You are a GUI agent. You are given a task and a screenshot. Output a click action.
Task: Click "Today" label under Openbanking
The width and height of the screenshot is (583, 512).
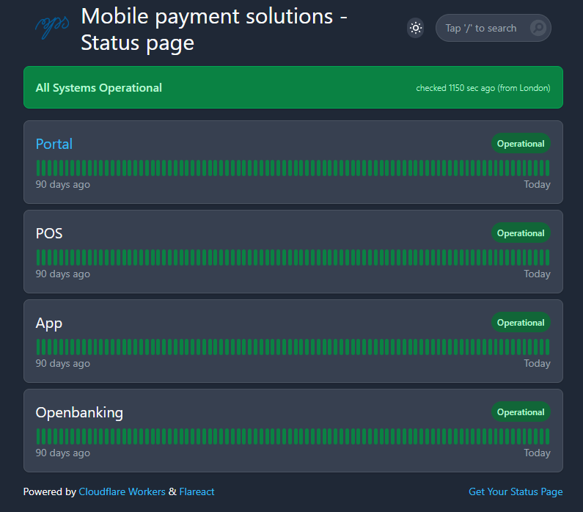[x=537, y=453]
